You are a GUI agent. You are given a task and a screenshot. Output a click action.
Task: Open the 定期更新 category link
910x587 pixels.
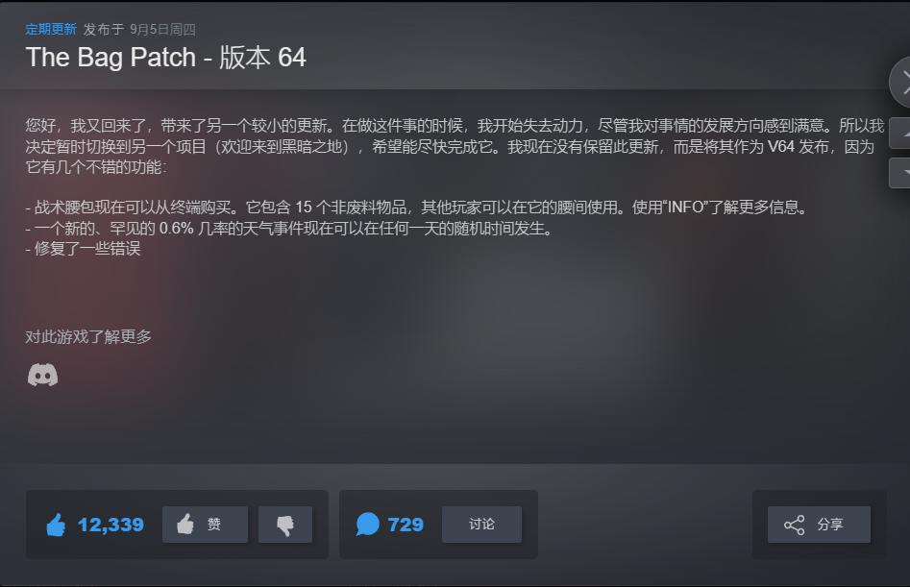coord(51,29)
